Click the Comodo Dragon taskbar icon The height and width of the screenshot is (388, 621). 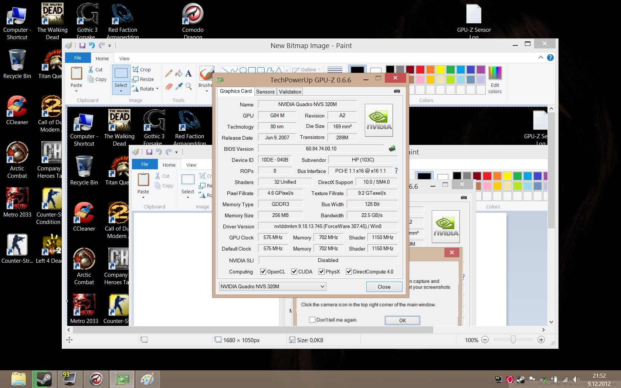96,379
